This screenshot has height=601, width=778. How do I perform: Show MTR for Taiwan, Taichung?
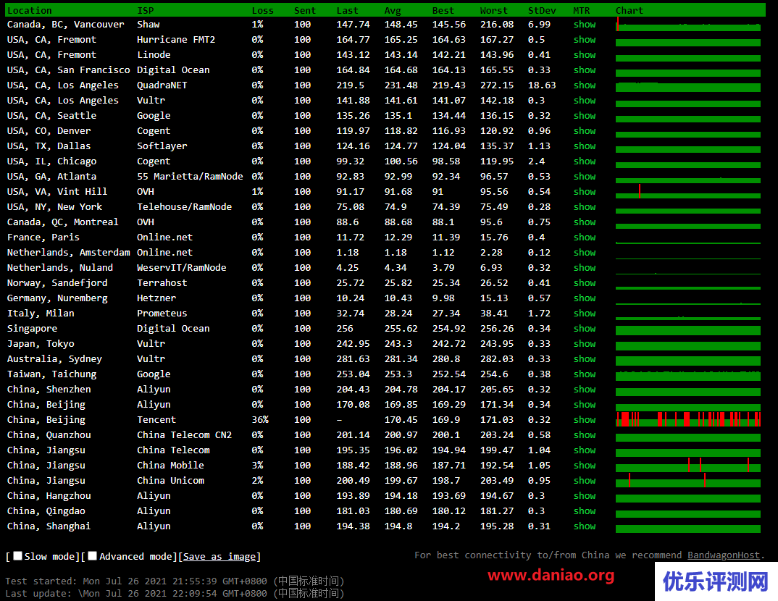[585, 374]
